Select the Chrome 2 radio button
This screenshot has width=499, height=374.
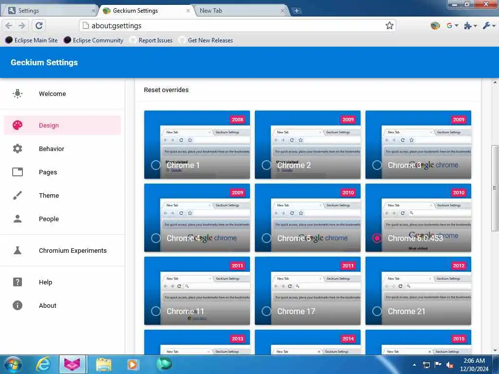pyautogui.click(x=267, y=165)
